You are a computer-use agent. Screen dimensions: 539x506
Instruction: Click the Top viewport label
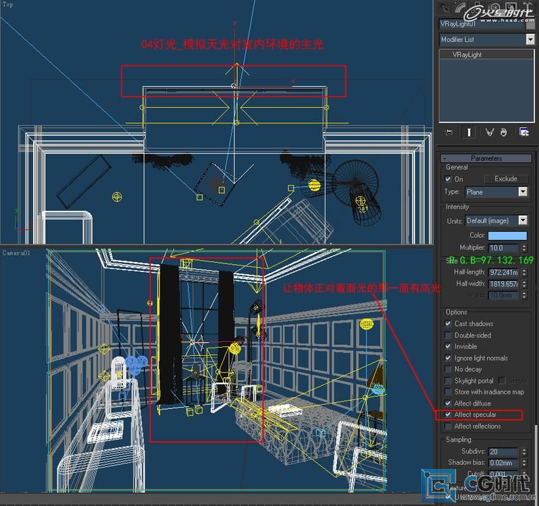click(7, 5)
